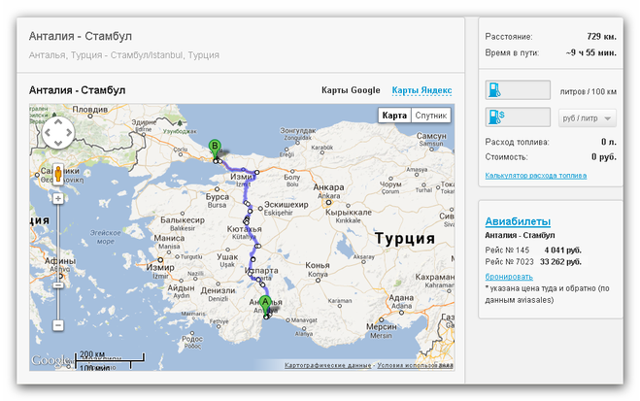Screen dimensions: 640x401
Task: Open the Авиабилеты link
Action: (x=518, y=221)
